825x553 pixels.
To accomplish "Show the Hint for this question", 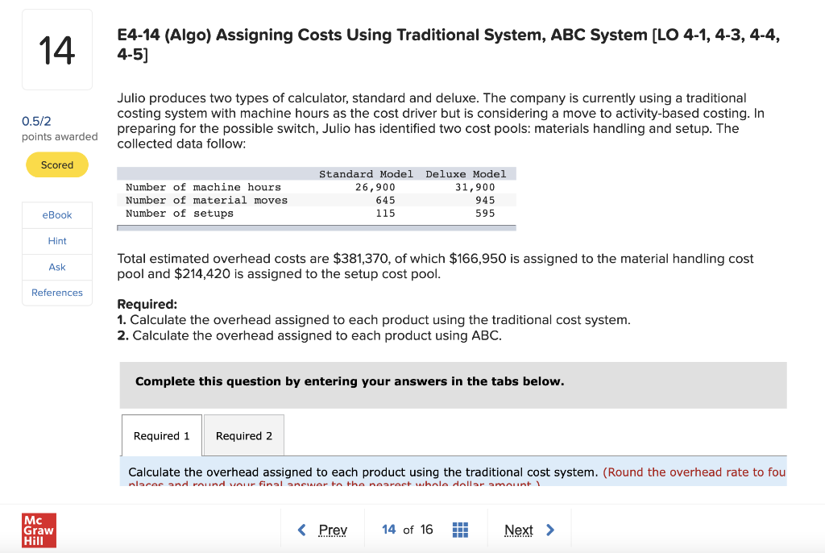I will point(56,240).
